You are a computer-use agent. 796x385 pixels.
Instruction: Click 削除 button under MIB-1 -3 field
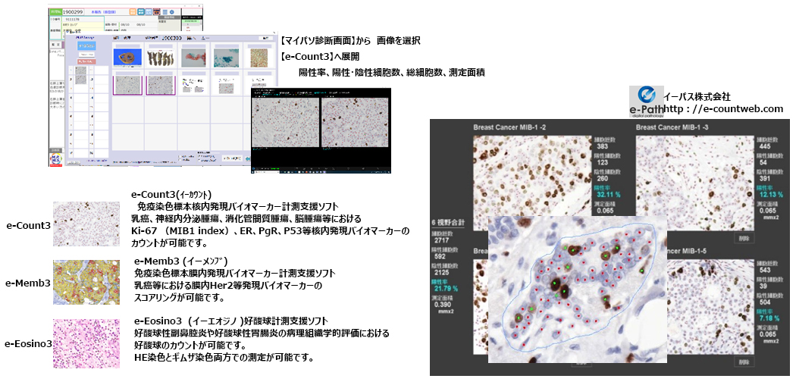(744, 238)
